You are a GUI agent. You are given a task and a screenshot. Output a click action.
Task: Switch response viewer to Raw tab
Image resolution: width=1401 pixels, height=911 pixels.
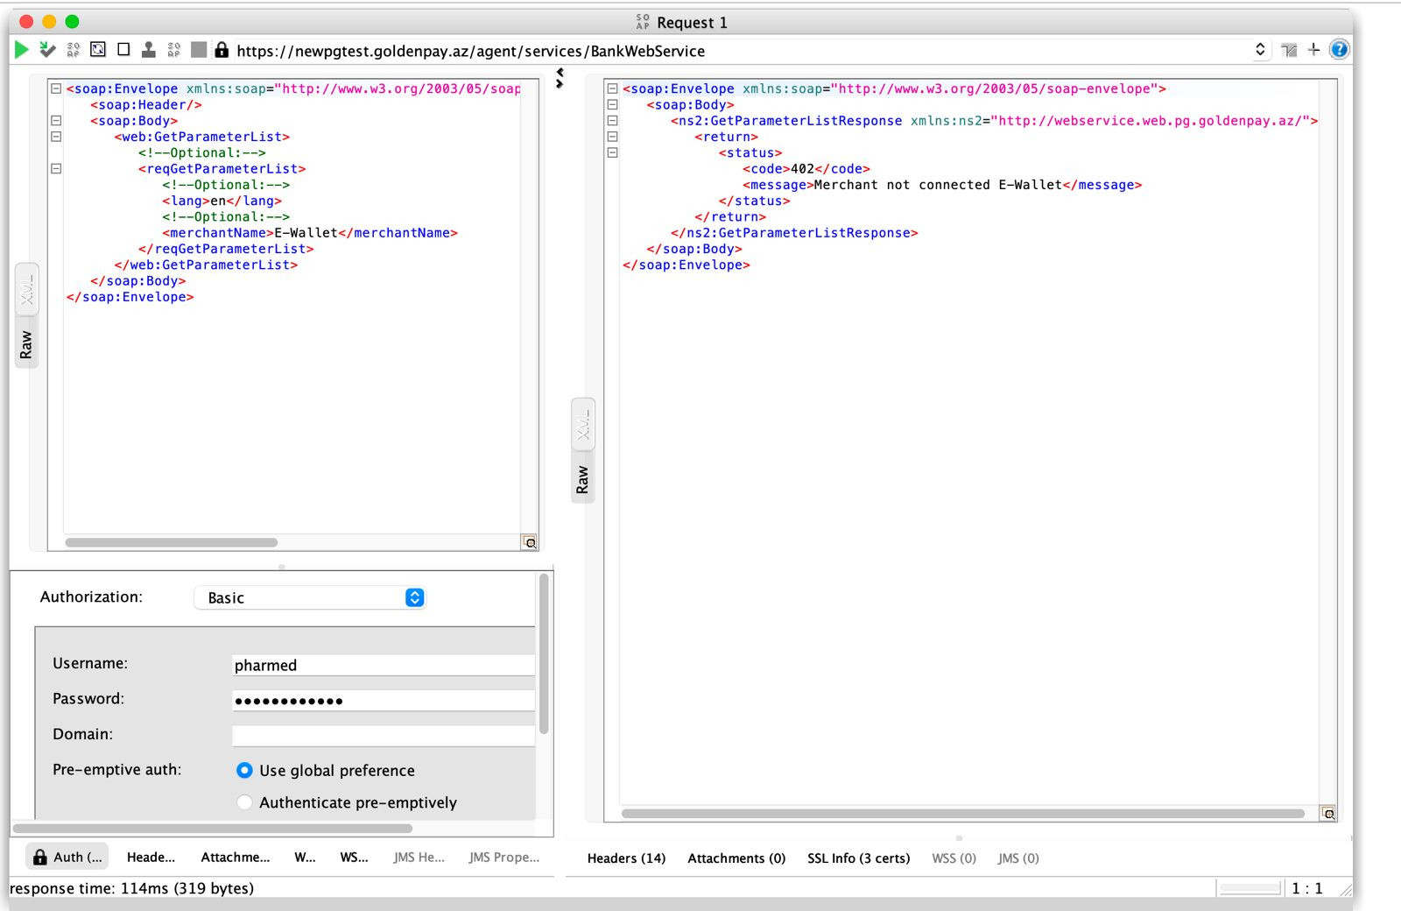[583, 479]
